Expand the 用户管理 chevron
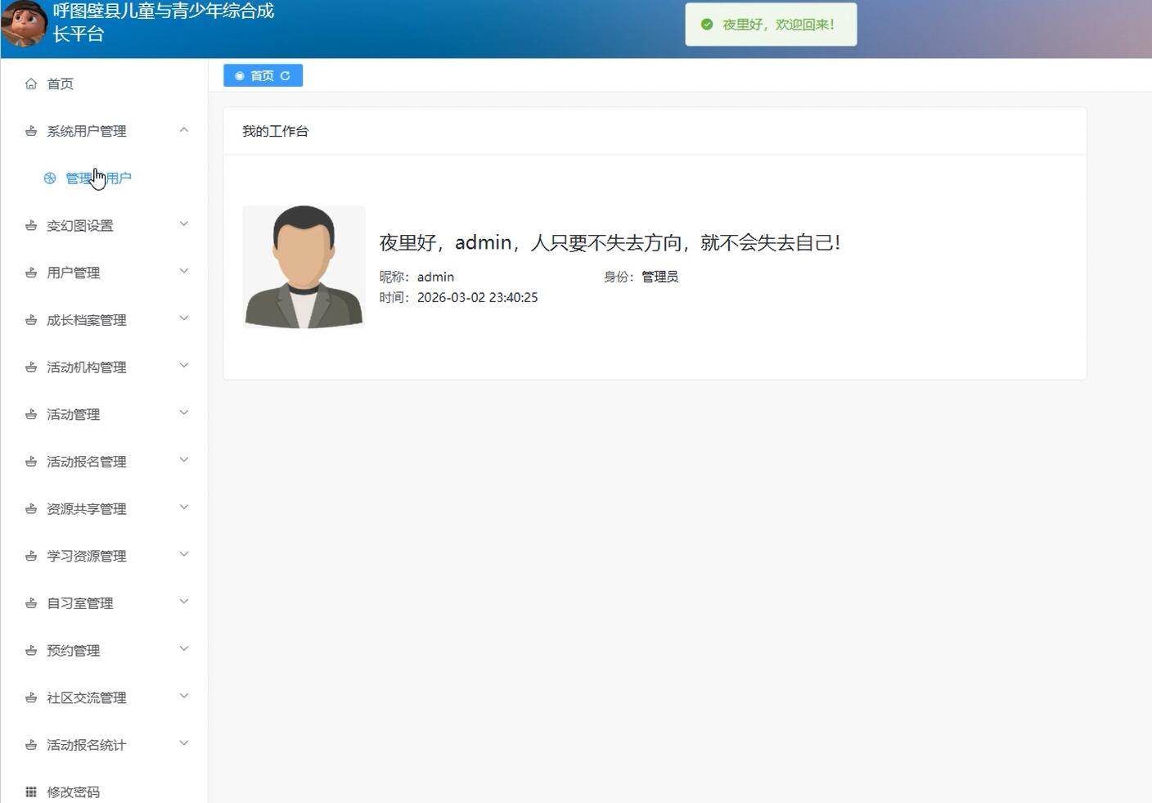This screenshot has width=1152, height=803. coord(184,271)
